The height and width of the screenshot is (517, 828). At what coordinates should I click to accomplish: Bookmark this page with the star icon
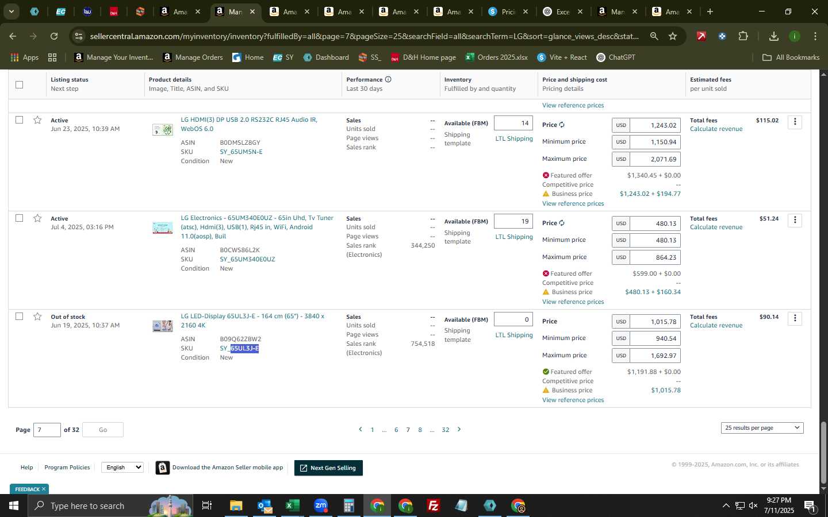point(673,36)
